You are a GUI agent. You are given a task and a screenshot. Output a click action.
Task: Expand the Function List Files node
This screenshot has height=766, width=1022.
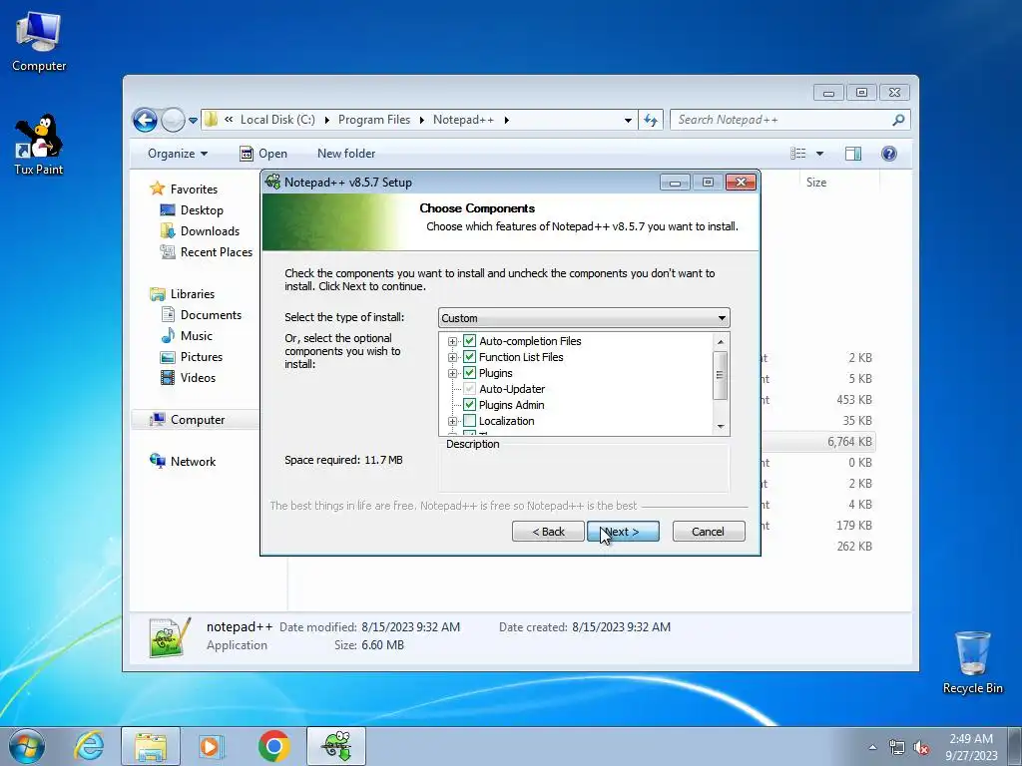[x=452, y=357]
